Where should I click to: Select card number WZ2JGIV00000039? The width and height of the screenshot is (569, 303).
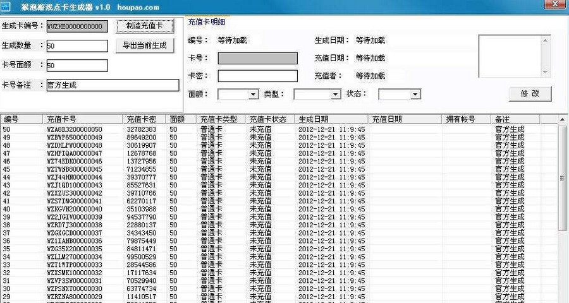[75, 217]
